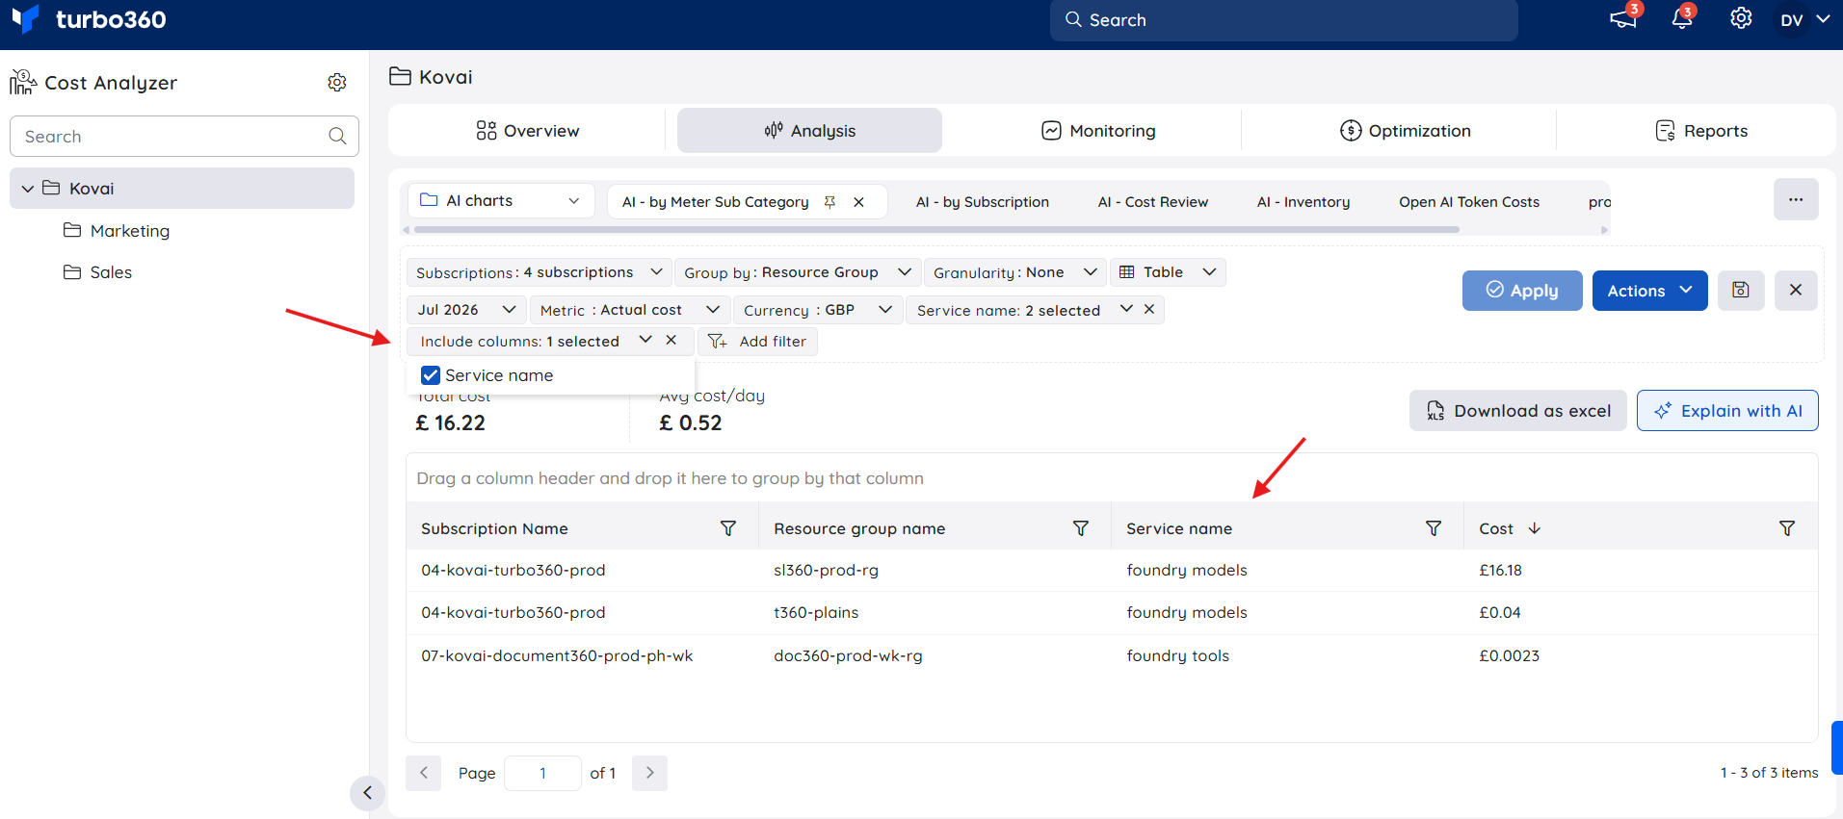Image resolution: width=1843 pixels, height=819 pixels.
Task: Open the Currency GBP dropdown
Action: tap(818, 310)
